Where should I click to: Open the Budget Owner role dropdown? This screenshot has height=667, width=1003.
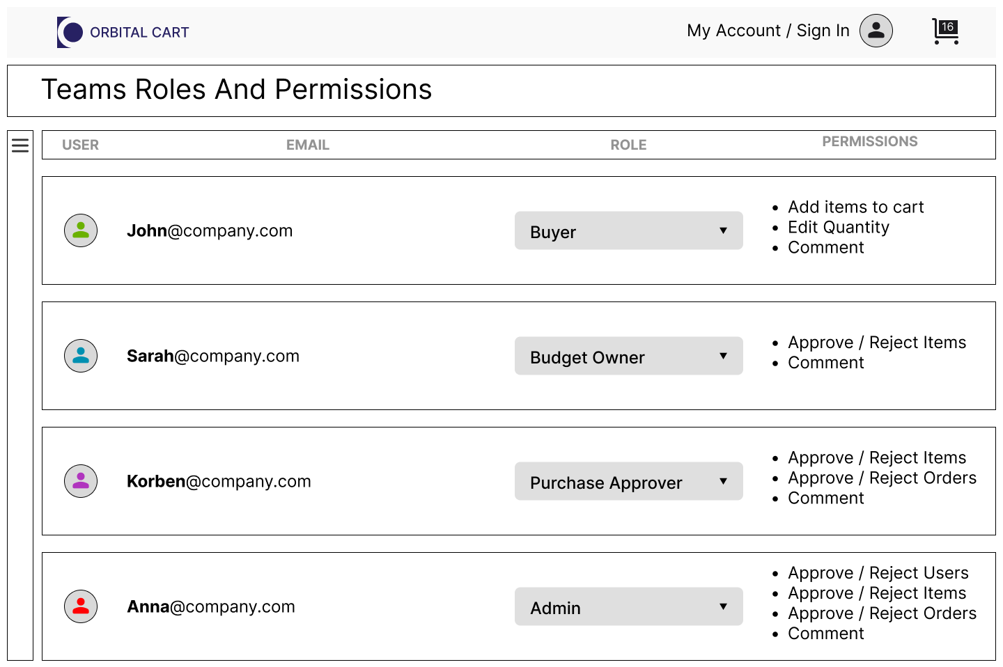coord(628,356)
